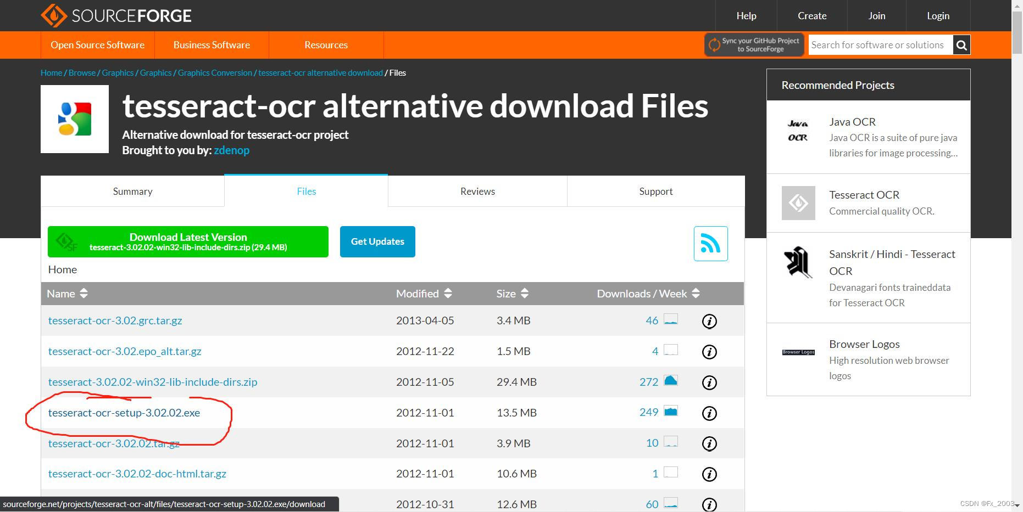
Task: Open the Tesseract OCR recommended project
Action: click(x=864, y=195)
